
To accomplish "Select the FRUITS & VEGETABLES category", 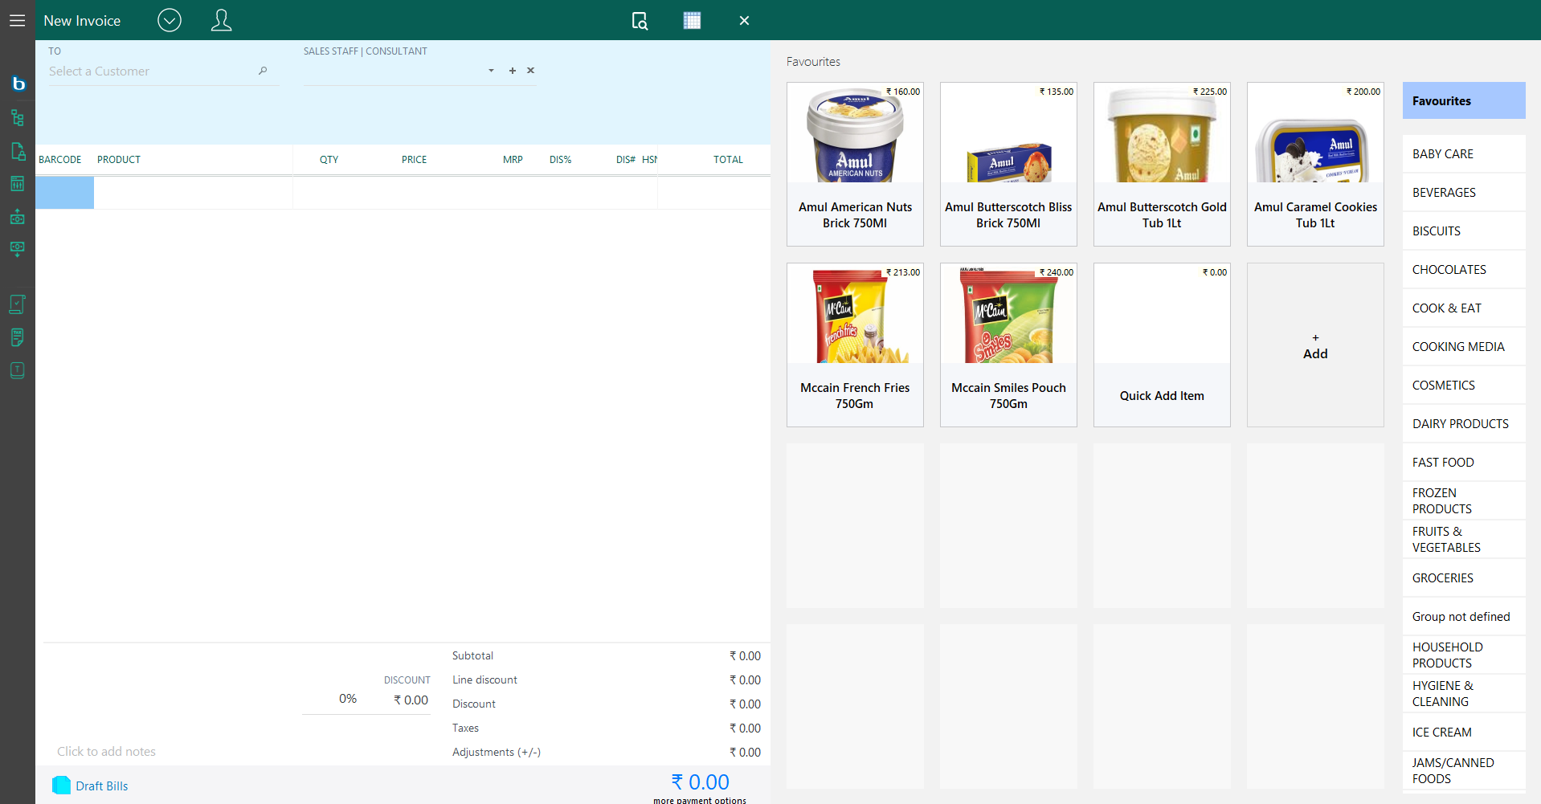I will click(1464, 539).
